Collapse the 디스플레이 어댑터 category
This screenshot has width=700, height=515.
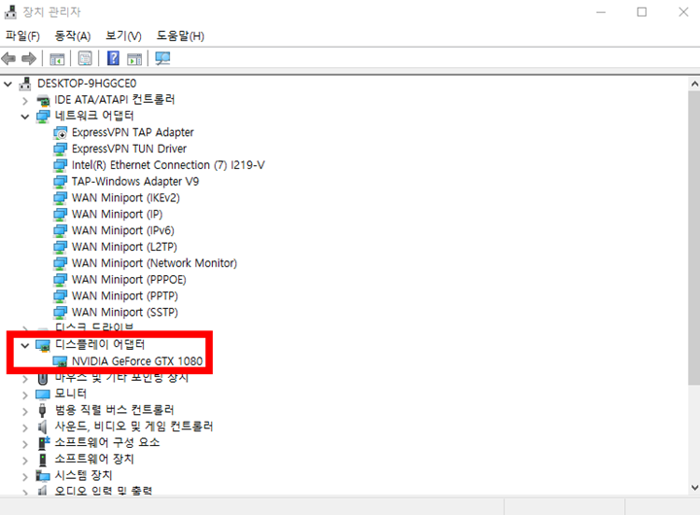pyautogui.click(x=25, y=345)
